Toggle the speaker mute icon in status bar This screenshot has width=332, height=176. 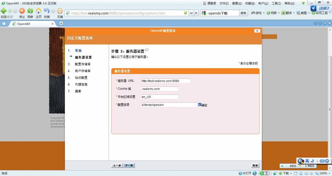coord(311,173)
